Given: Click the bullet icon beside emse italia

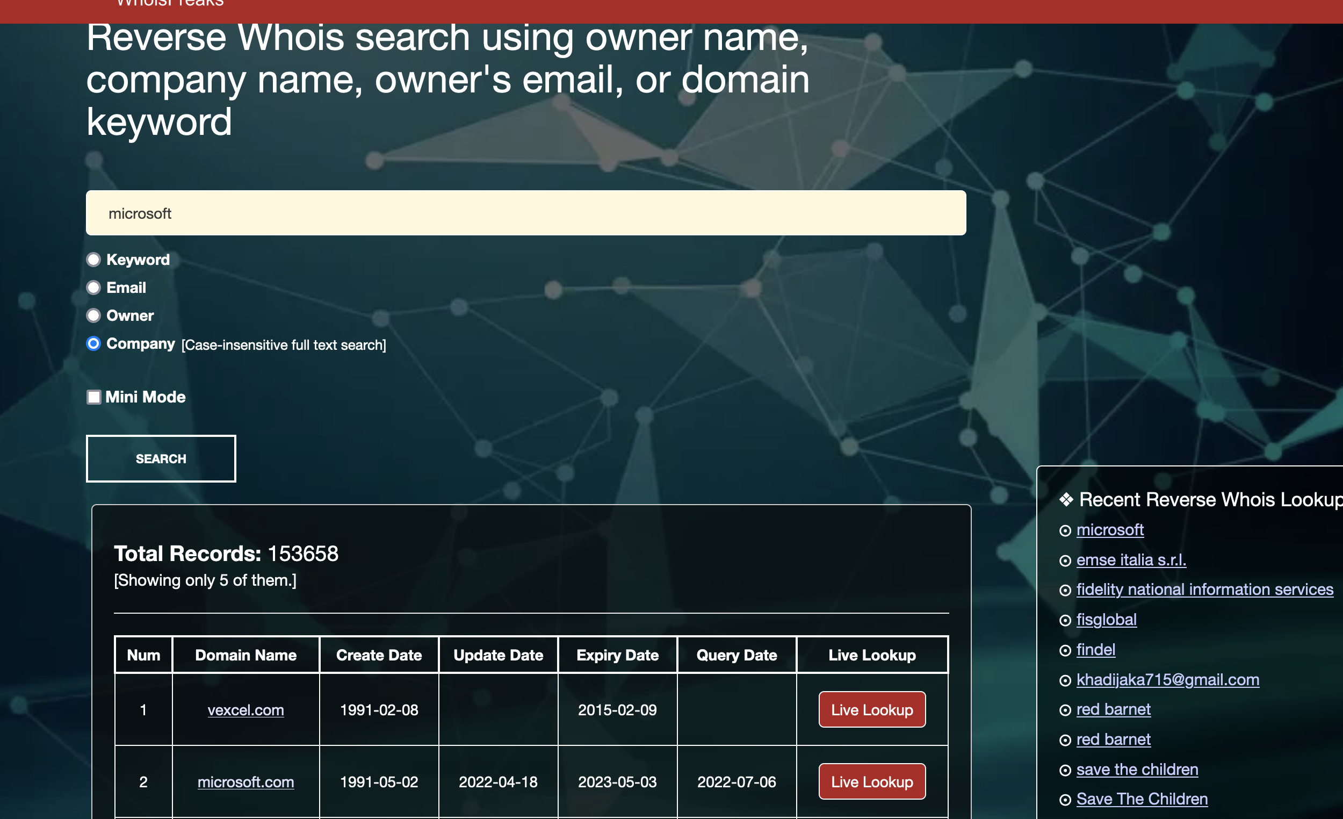Looking at the screenshot, I should (x=1065, y=561).
